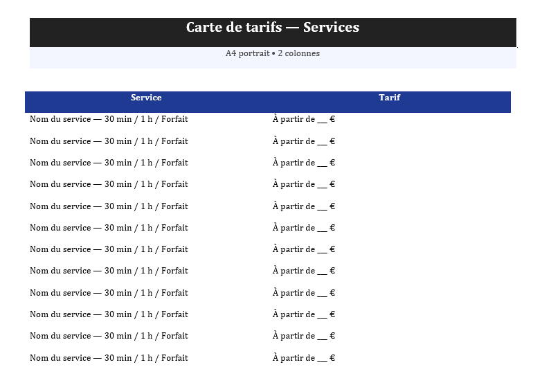
Task: Click the last row's 'À partir de' price
Action: tap(304, 358)
